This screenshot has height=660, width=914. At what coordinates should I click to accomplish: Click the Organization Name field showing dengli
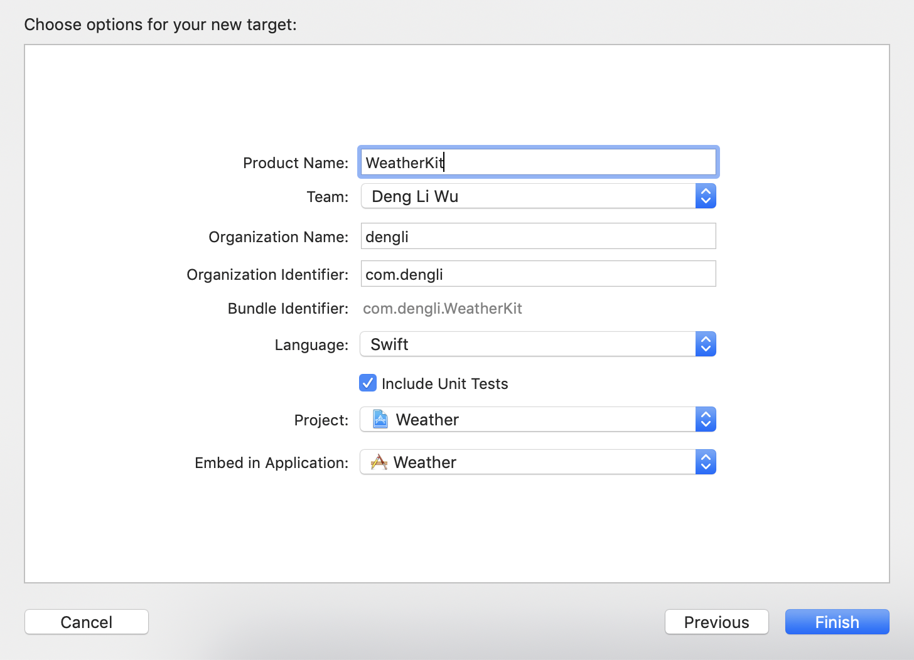pyautogui.click(x=538, y=236)
